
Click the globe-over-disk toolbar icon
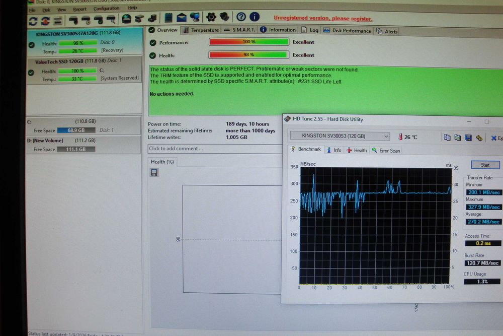[x=126, y=19]
